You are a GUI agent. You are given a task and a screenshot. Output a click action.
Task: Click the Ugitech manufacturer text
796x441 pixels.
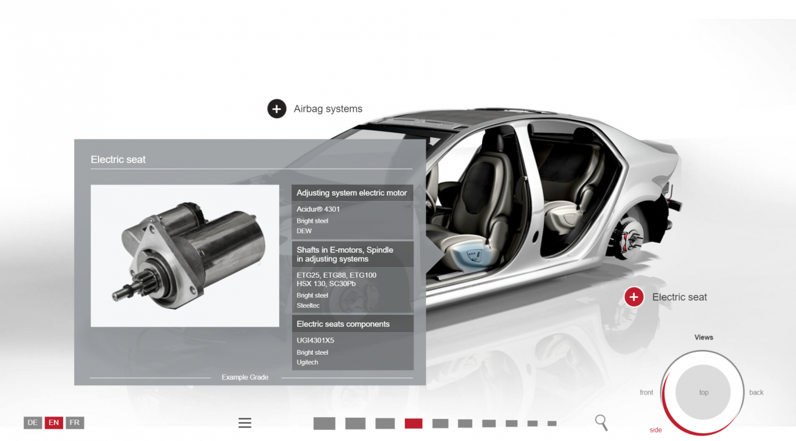[x=307, y=363]
